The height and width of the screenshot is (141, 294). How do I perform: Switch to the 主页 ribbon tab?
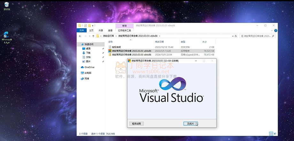pyautogui.click(x=91, y=31)
